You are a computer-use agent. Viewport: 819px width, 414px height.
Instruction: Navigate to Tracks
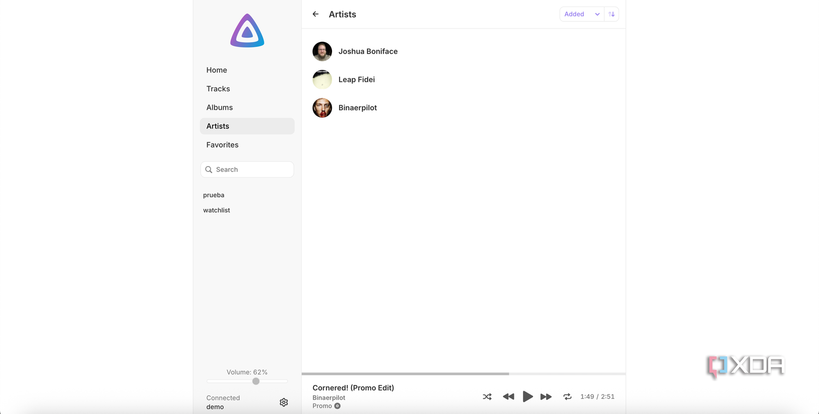247,88
